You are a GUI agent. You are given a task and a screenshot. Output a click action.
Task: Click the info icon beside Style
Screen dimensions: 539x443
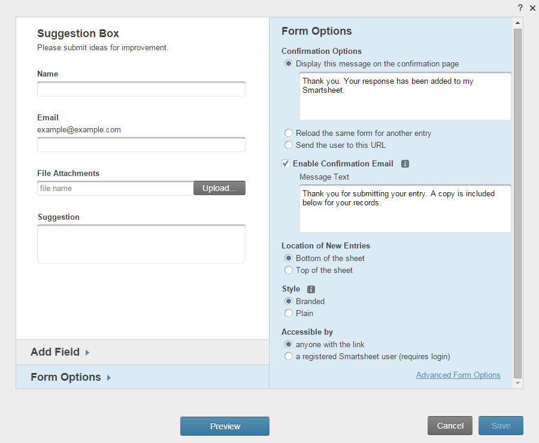(311, 289)
